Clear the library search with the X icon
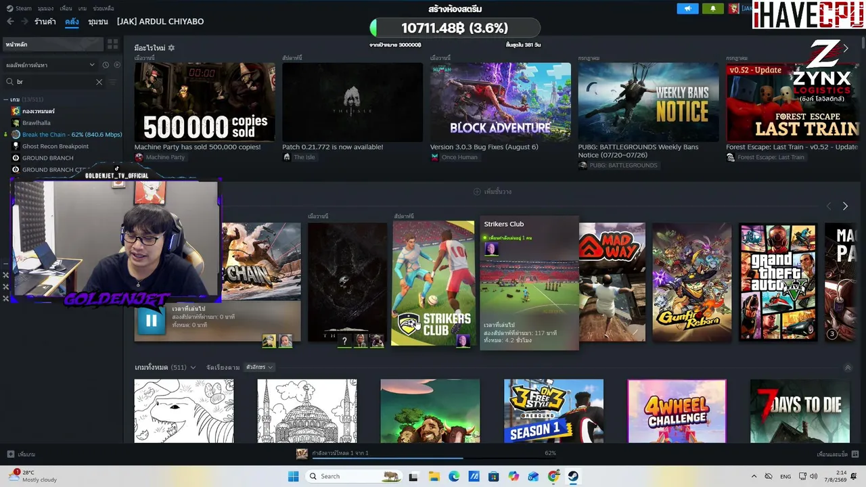This screenshot has width=866, height=487. tap(99, 82)
